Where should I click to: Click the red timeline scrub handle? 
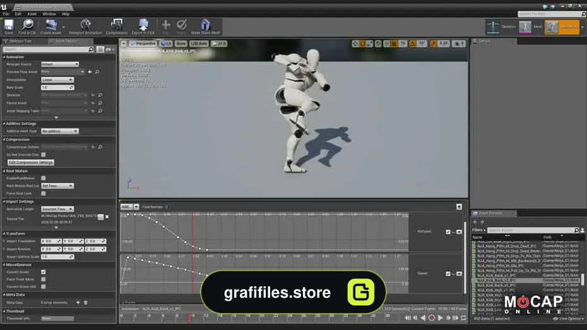point(189,317)
